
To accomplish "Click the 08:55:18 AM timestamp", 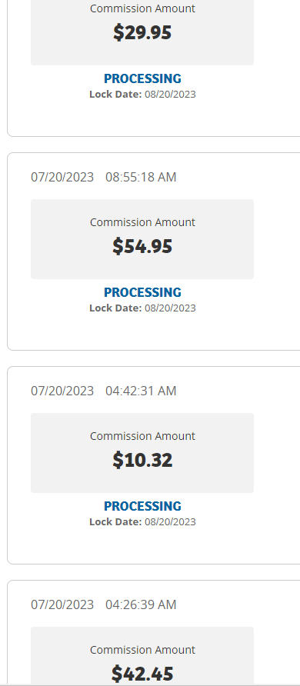I will click(x=141, y=177).
